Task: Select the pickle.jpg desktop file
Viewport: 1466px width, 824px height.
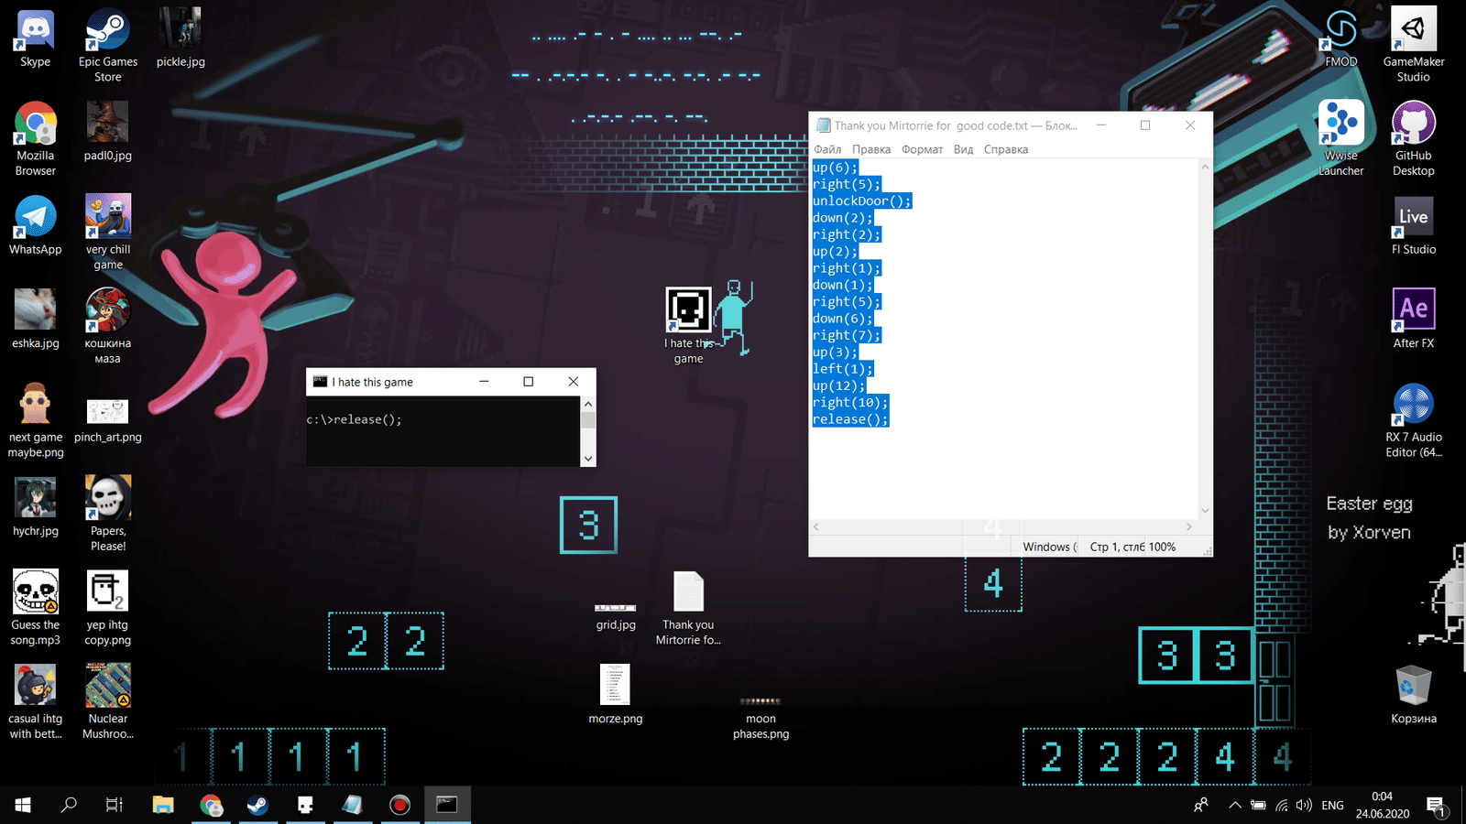Action: point(181,38)
